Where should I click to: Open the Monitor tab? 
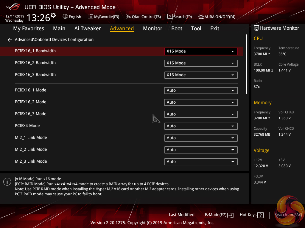point(152,28)
